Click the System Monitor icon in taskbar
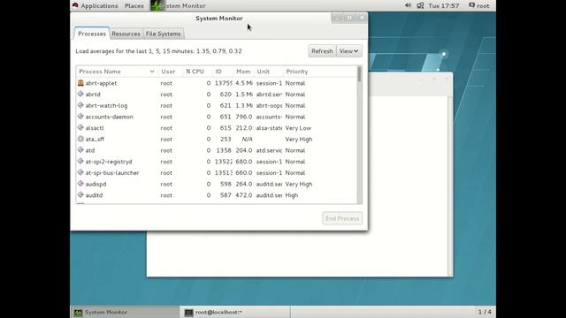Screen dimensions: 566x318 tap(78, 313)
